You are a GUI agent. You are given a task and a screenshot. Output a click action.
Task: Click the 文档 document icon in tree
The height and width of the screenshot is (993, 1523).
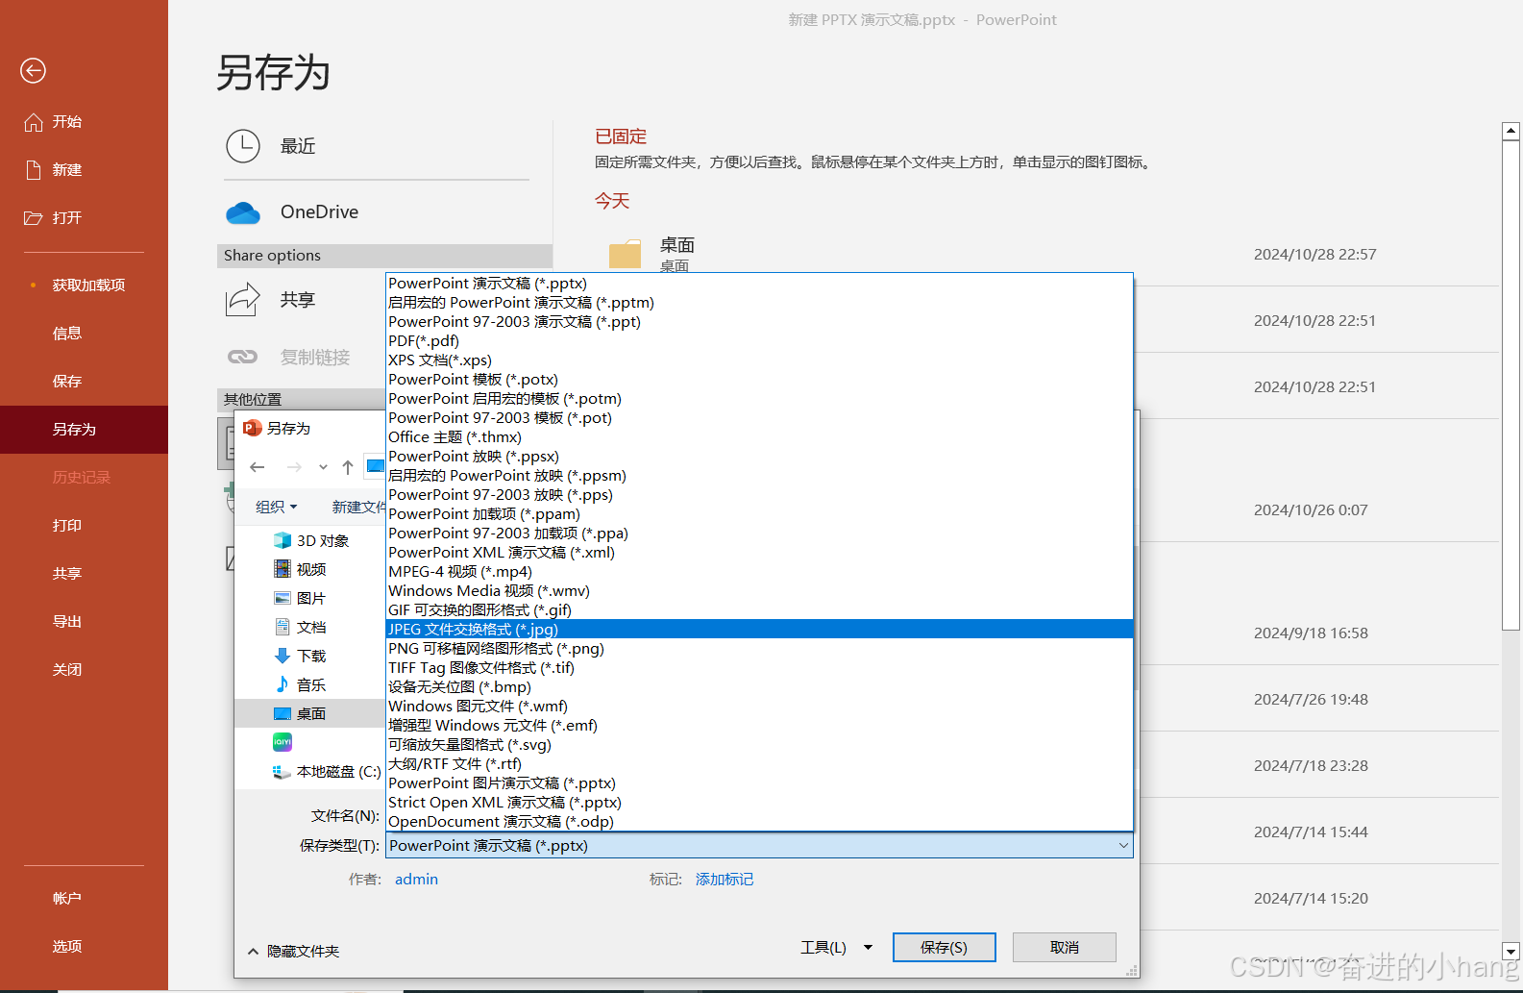pos(282,627)
